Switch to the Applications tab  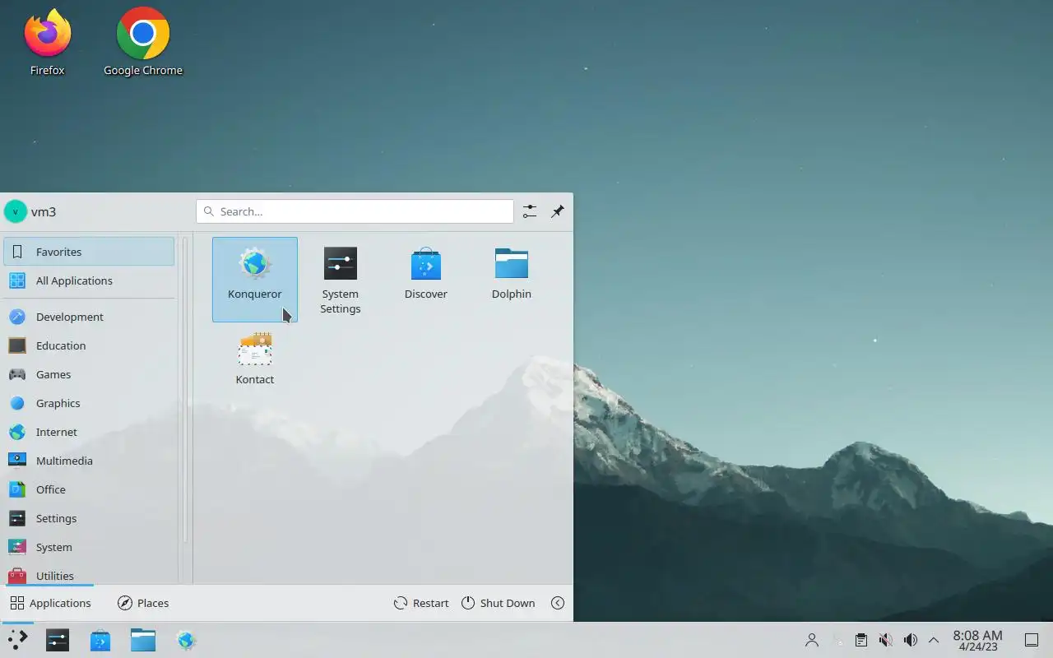pyautogui.click(x=49, y=603)
